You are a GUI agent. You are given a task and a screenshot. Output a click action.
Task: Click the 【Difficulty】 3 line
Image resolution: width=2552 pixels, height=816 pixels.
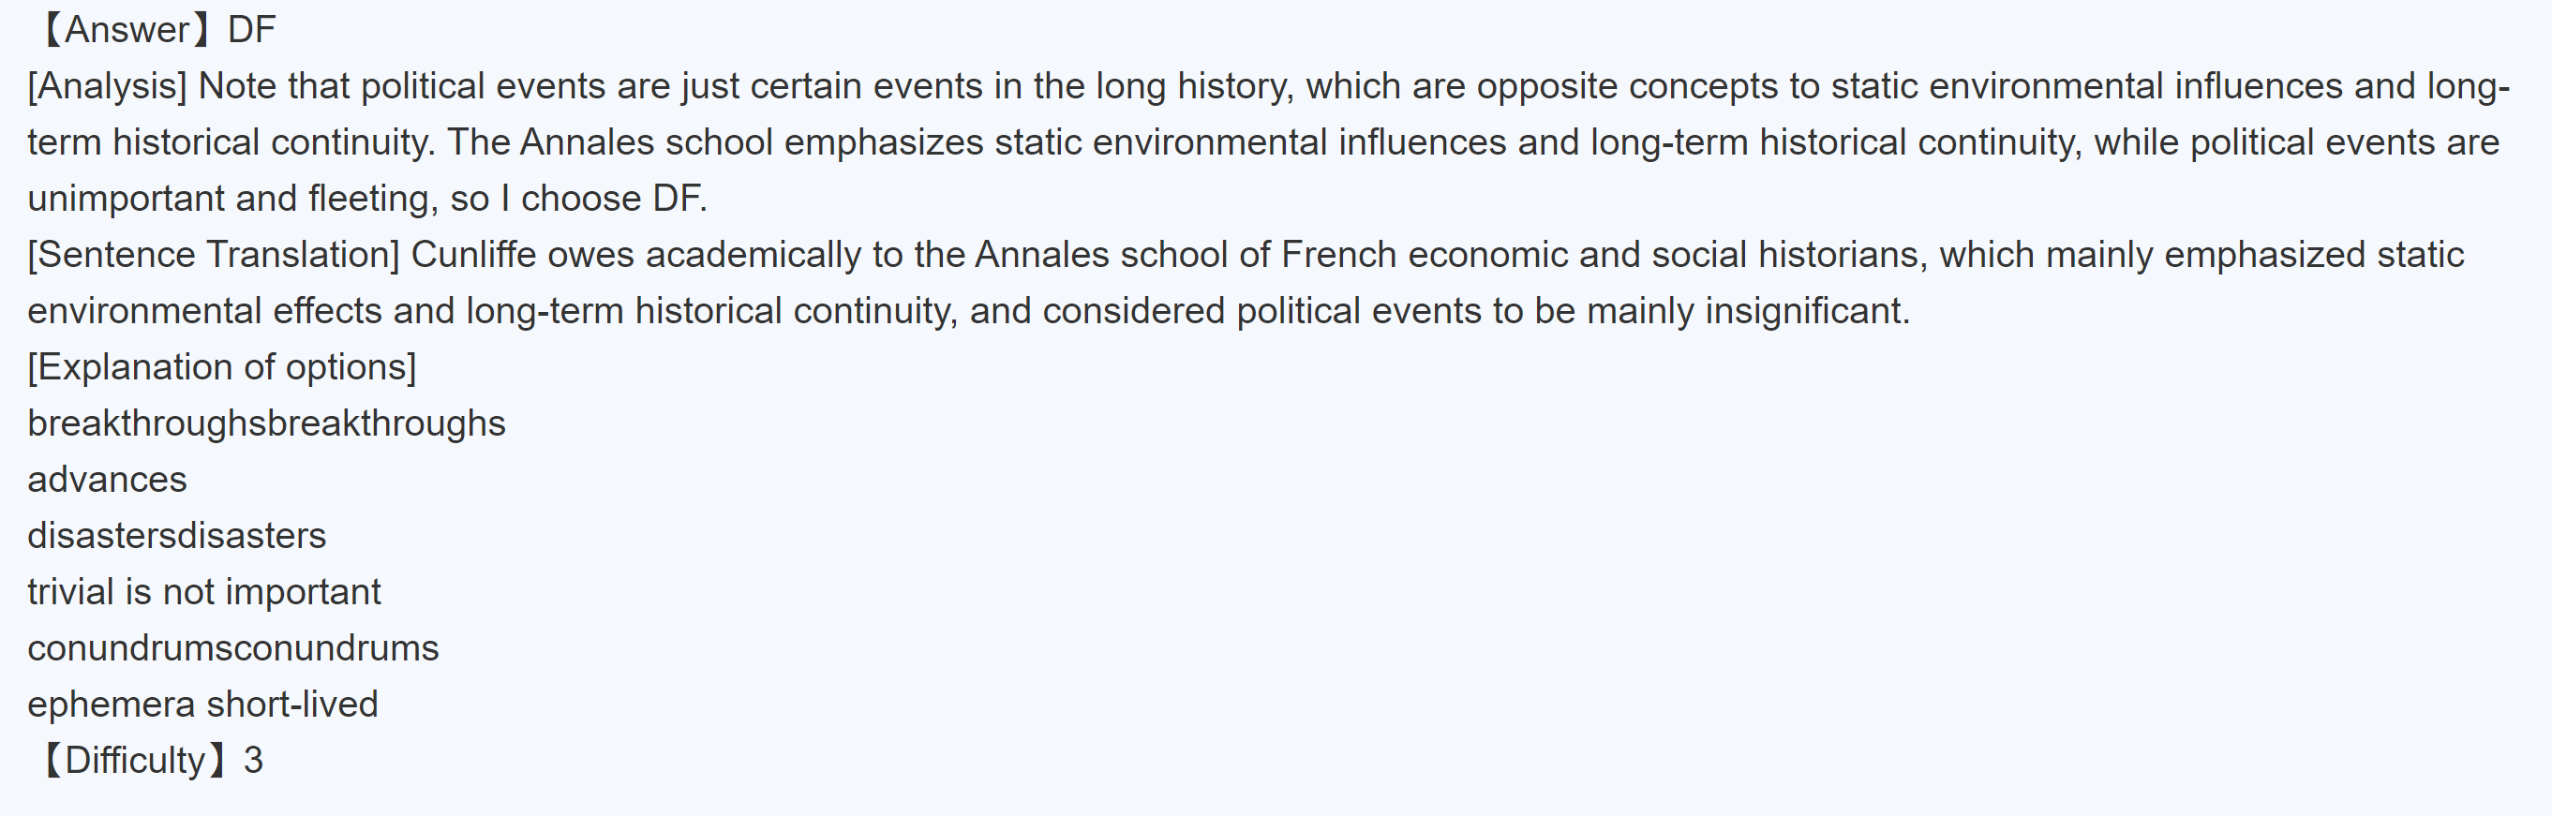(x=149, y=761)
